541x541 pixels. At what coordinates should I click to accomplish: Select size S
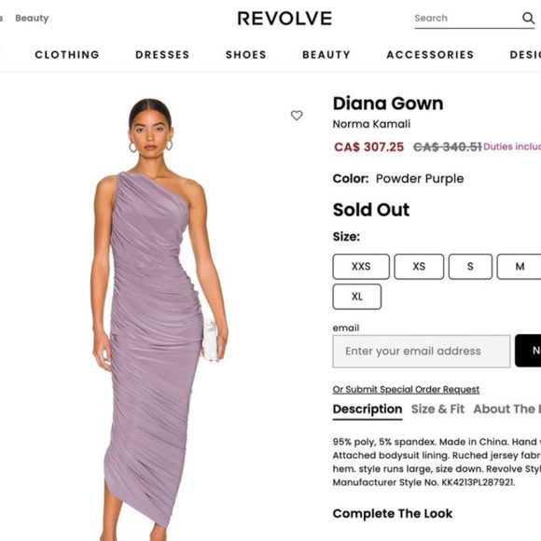pyautogui.click(x=470, y=267)
